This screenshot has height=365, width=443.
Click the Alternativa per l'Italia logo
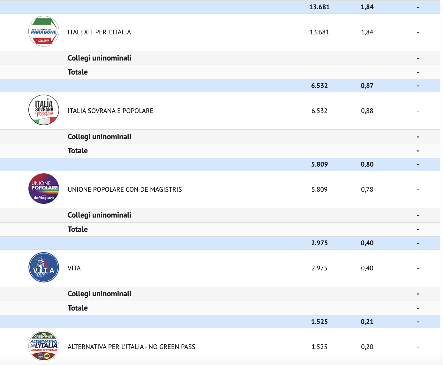pos(44,346)
